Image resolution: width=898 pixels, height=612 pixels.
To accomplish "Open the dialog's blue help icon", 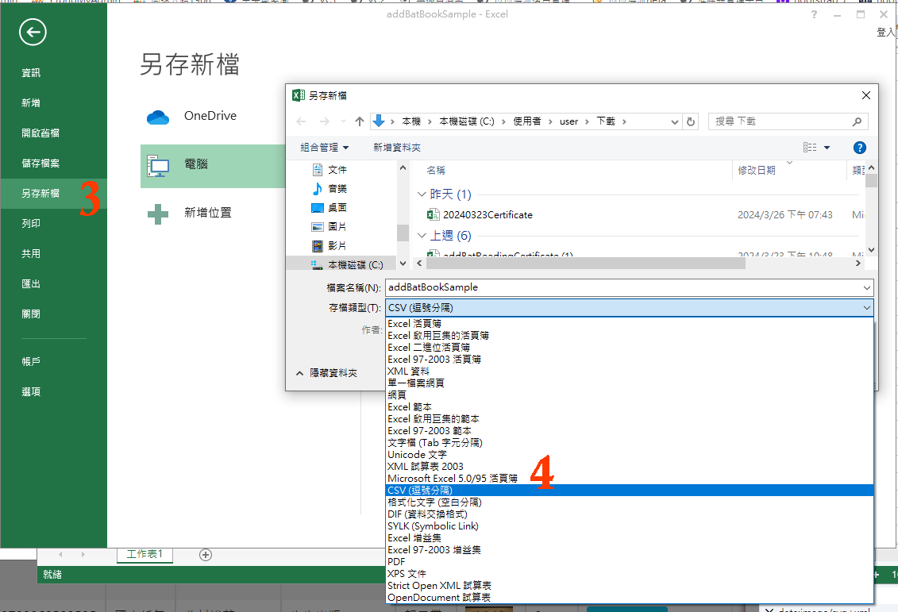I will [x=859, y=148].
